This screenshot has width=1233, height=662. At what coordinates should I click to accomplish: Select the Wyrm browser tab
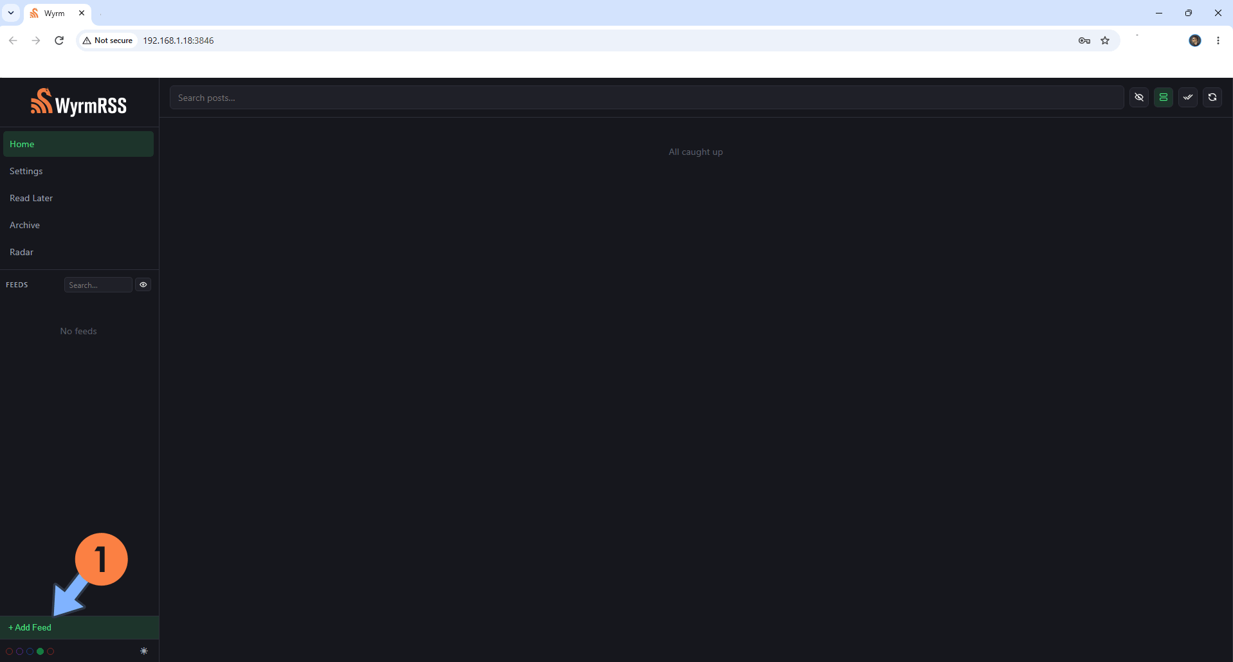pyautogui.click(x=57, y=13)
